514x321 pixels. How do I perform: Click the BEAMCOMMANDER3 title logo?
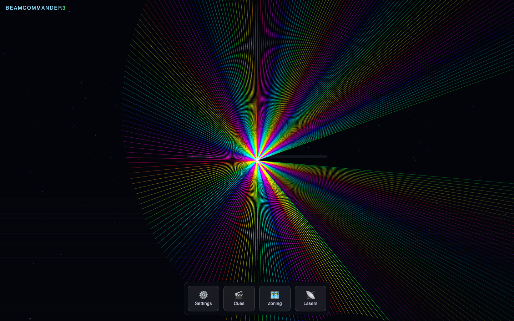coord(36,8)
